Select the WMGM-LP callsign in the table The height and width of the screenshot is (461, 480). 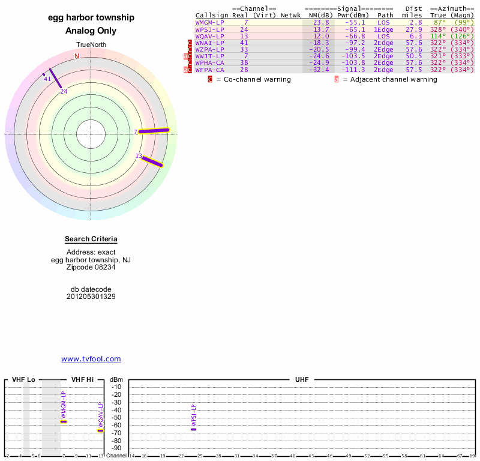[210, 22]
